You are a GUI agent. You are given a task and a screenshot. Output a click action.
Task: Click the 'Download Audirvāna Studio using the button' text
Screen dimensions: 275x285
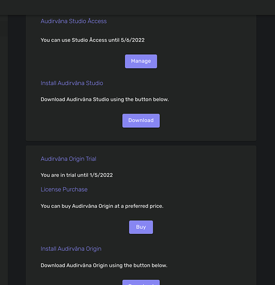[x=96, y=99]
